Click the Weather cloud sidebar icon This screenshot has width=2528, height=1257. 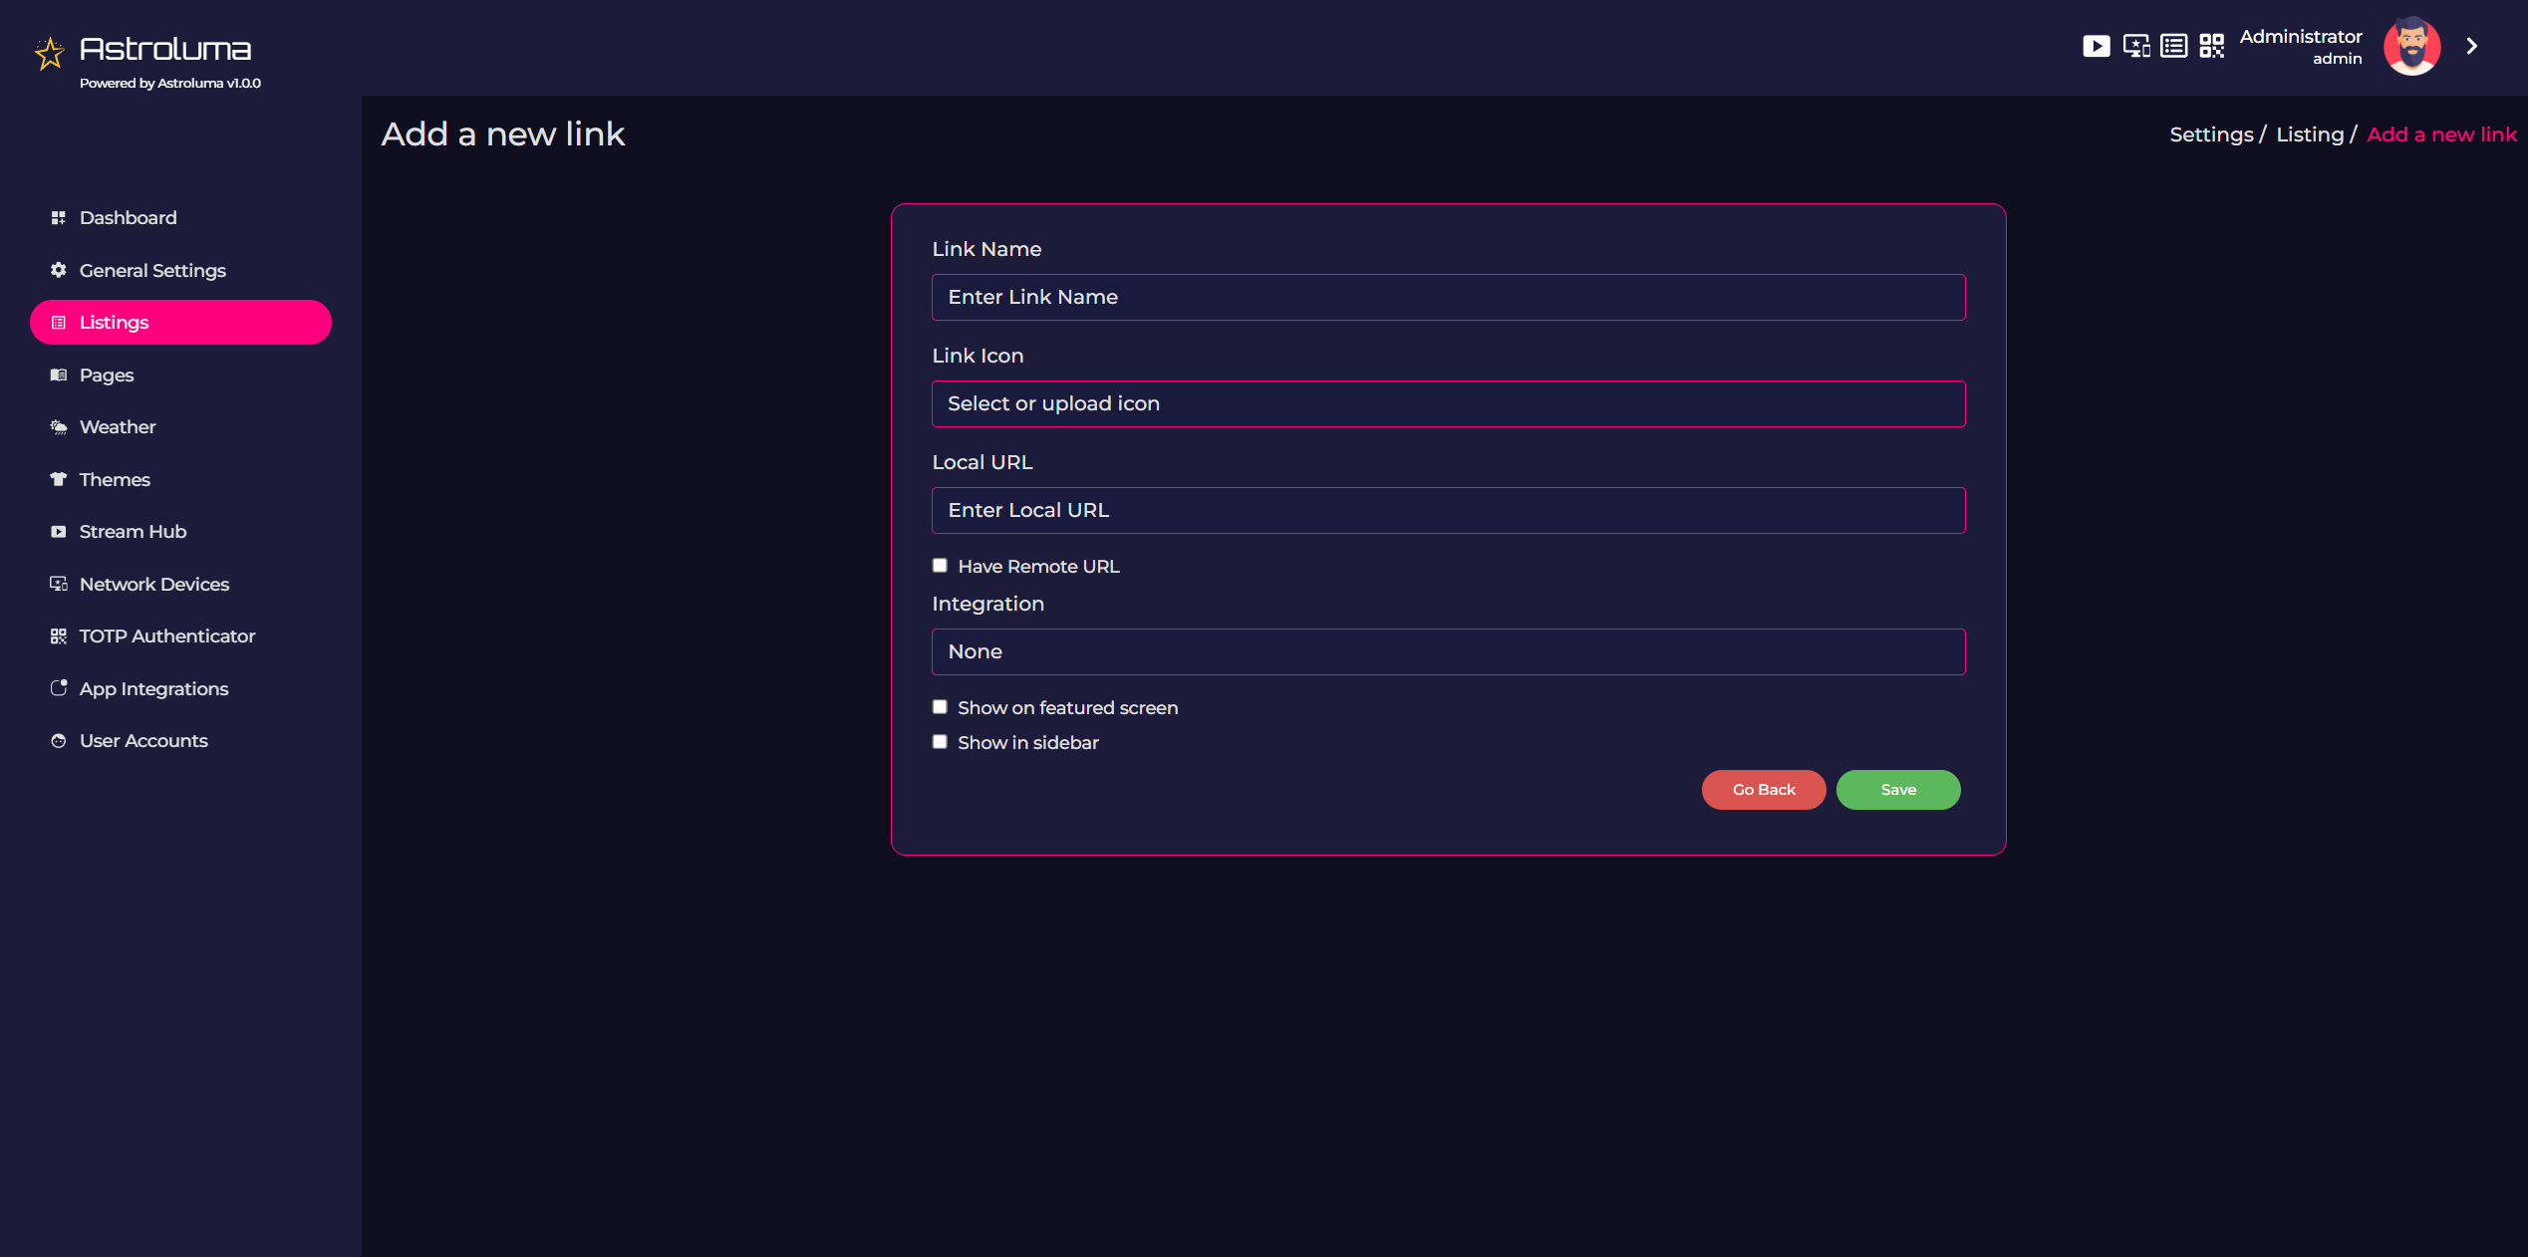[59, 427]
